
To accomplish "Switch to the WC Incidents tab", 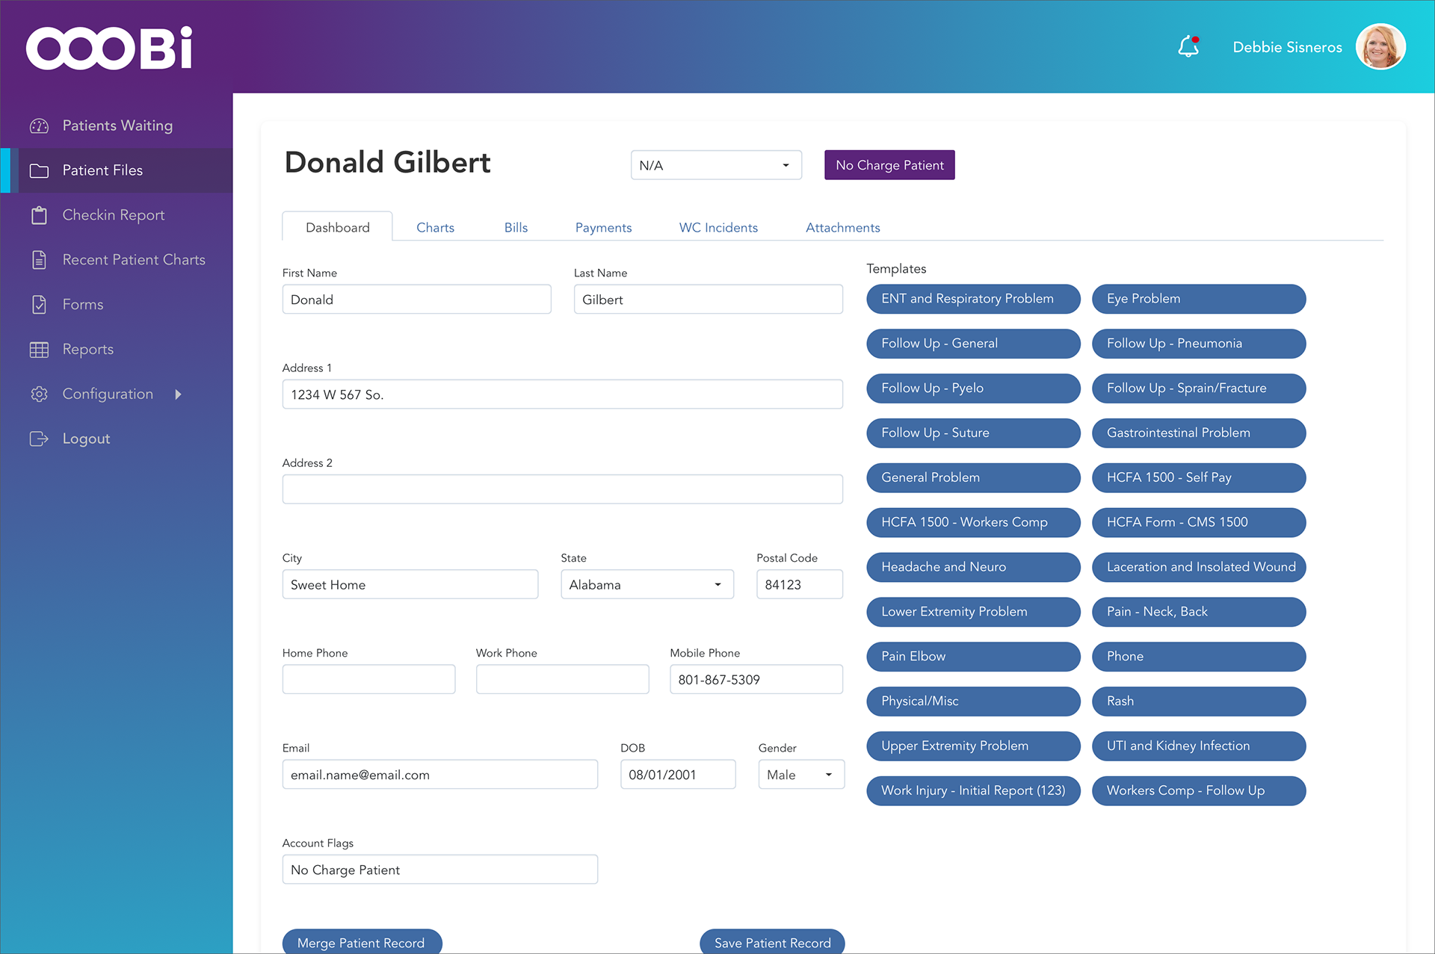I will click(718, 227).
